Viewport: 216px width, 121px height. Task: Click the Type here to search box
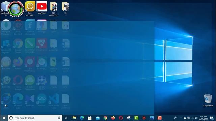pyautogui.click(x=35, y=118)
